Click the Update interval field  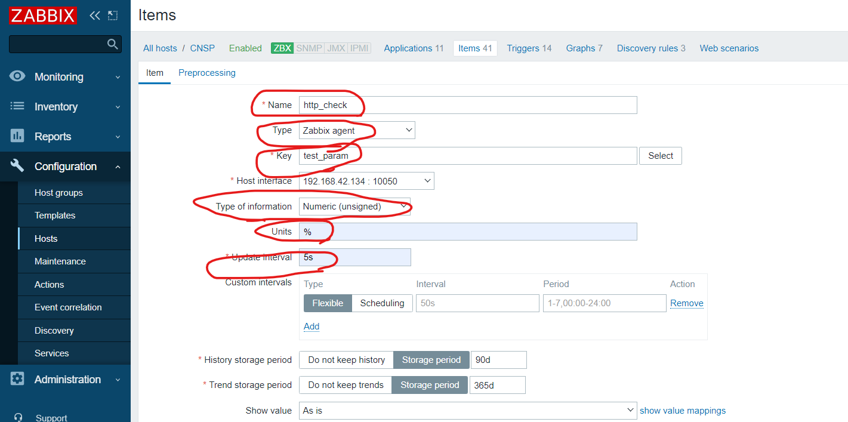(355, 257)
